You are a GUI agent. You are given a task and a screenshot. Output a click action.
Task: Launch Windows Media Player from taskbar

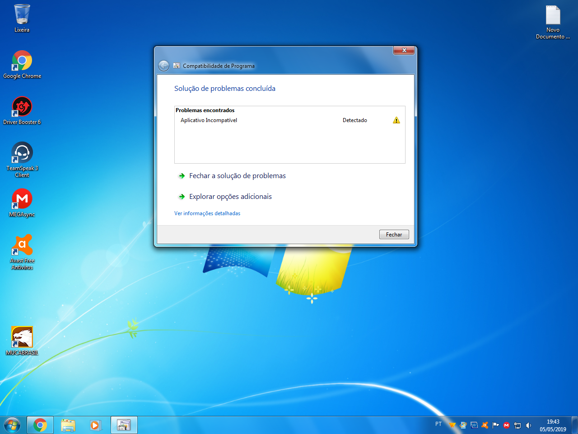[x=95, y=425]
